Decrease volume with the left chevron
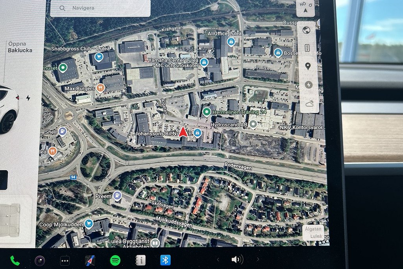 click(218, 260)
